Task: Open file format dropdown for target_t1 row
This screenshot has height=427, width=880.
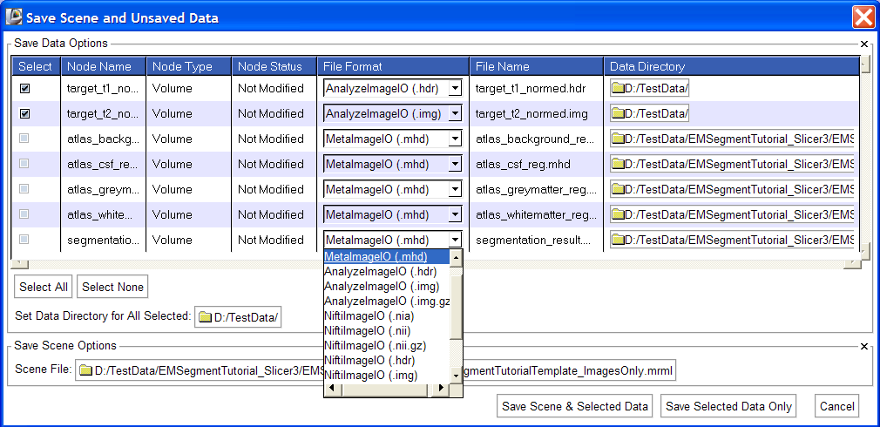Action: (455, 88)
